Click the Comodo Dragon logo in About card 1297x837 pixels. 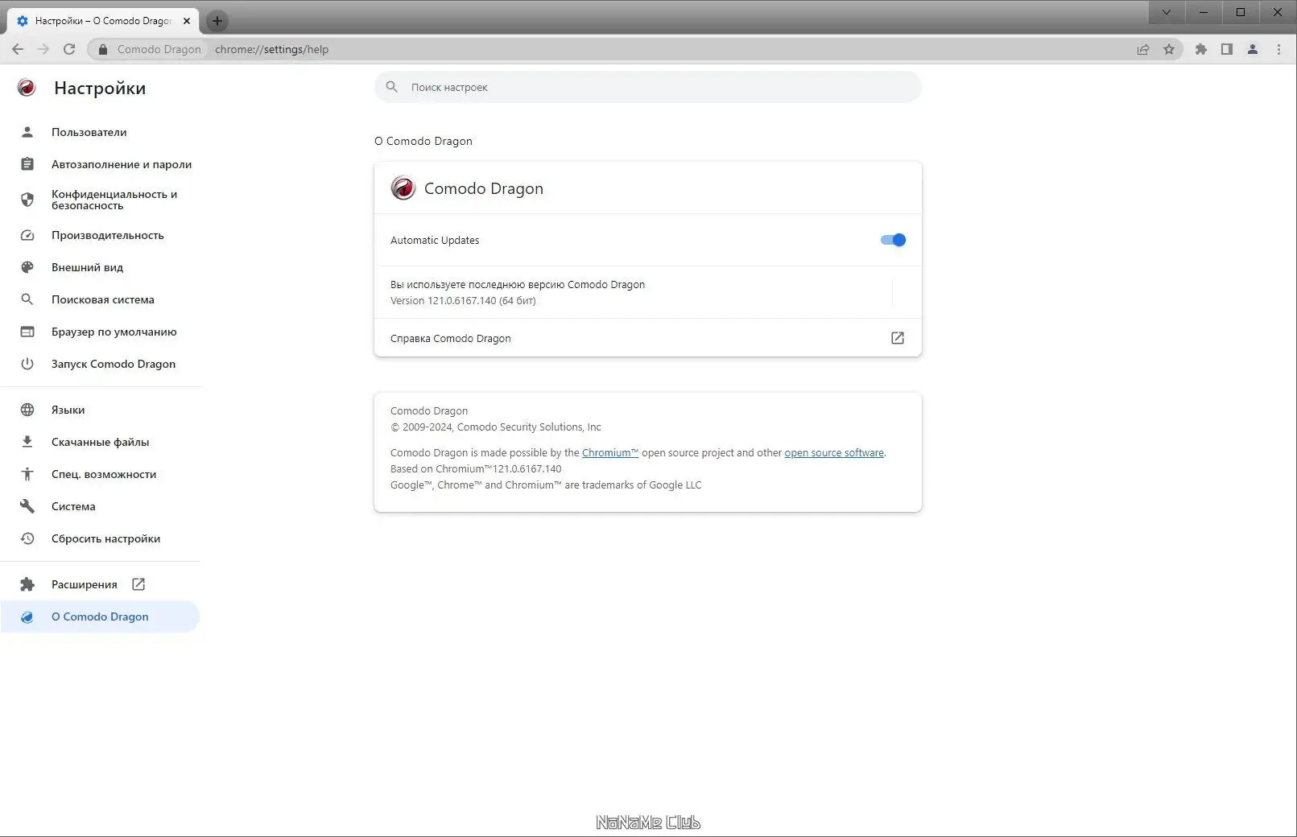(x=403, y=188)
